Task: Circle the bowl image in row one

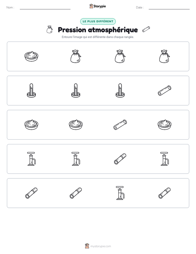Action: pos(31,56)
